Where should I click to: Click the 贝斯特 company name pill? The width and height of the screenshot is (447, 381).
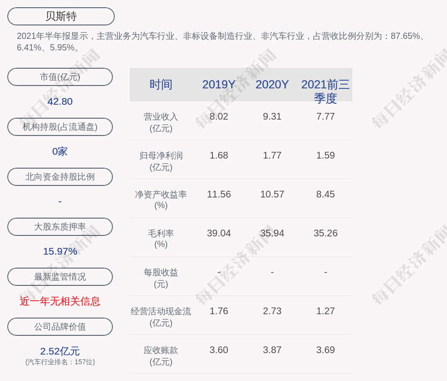pos(61,16)
